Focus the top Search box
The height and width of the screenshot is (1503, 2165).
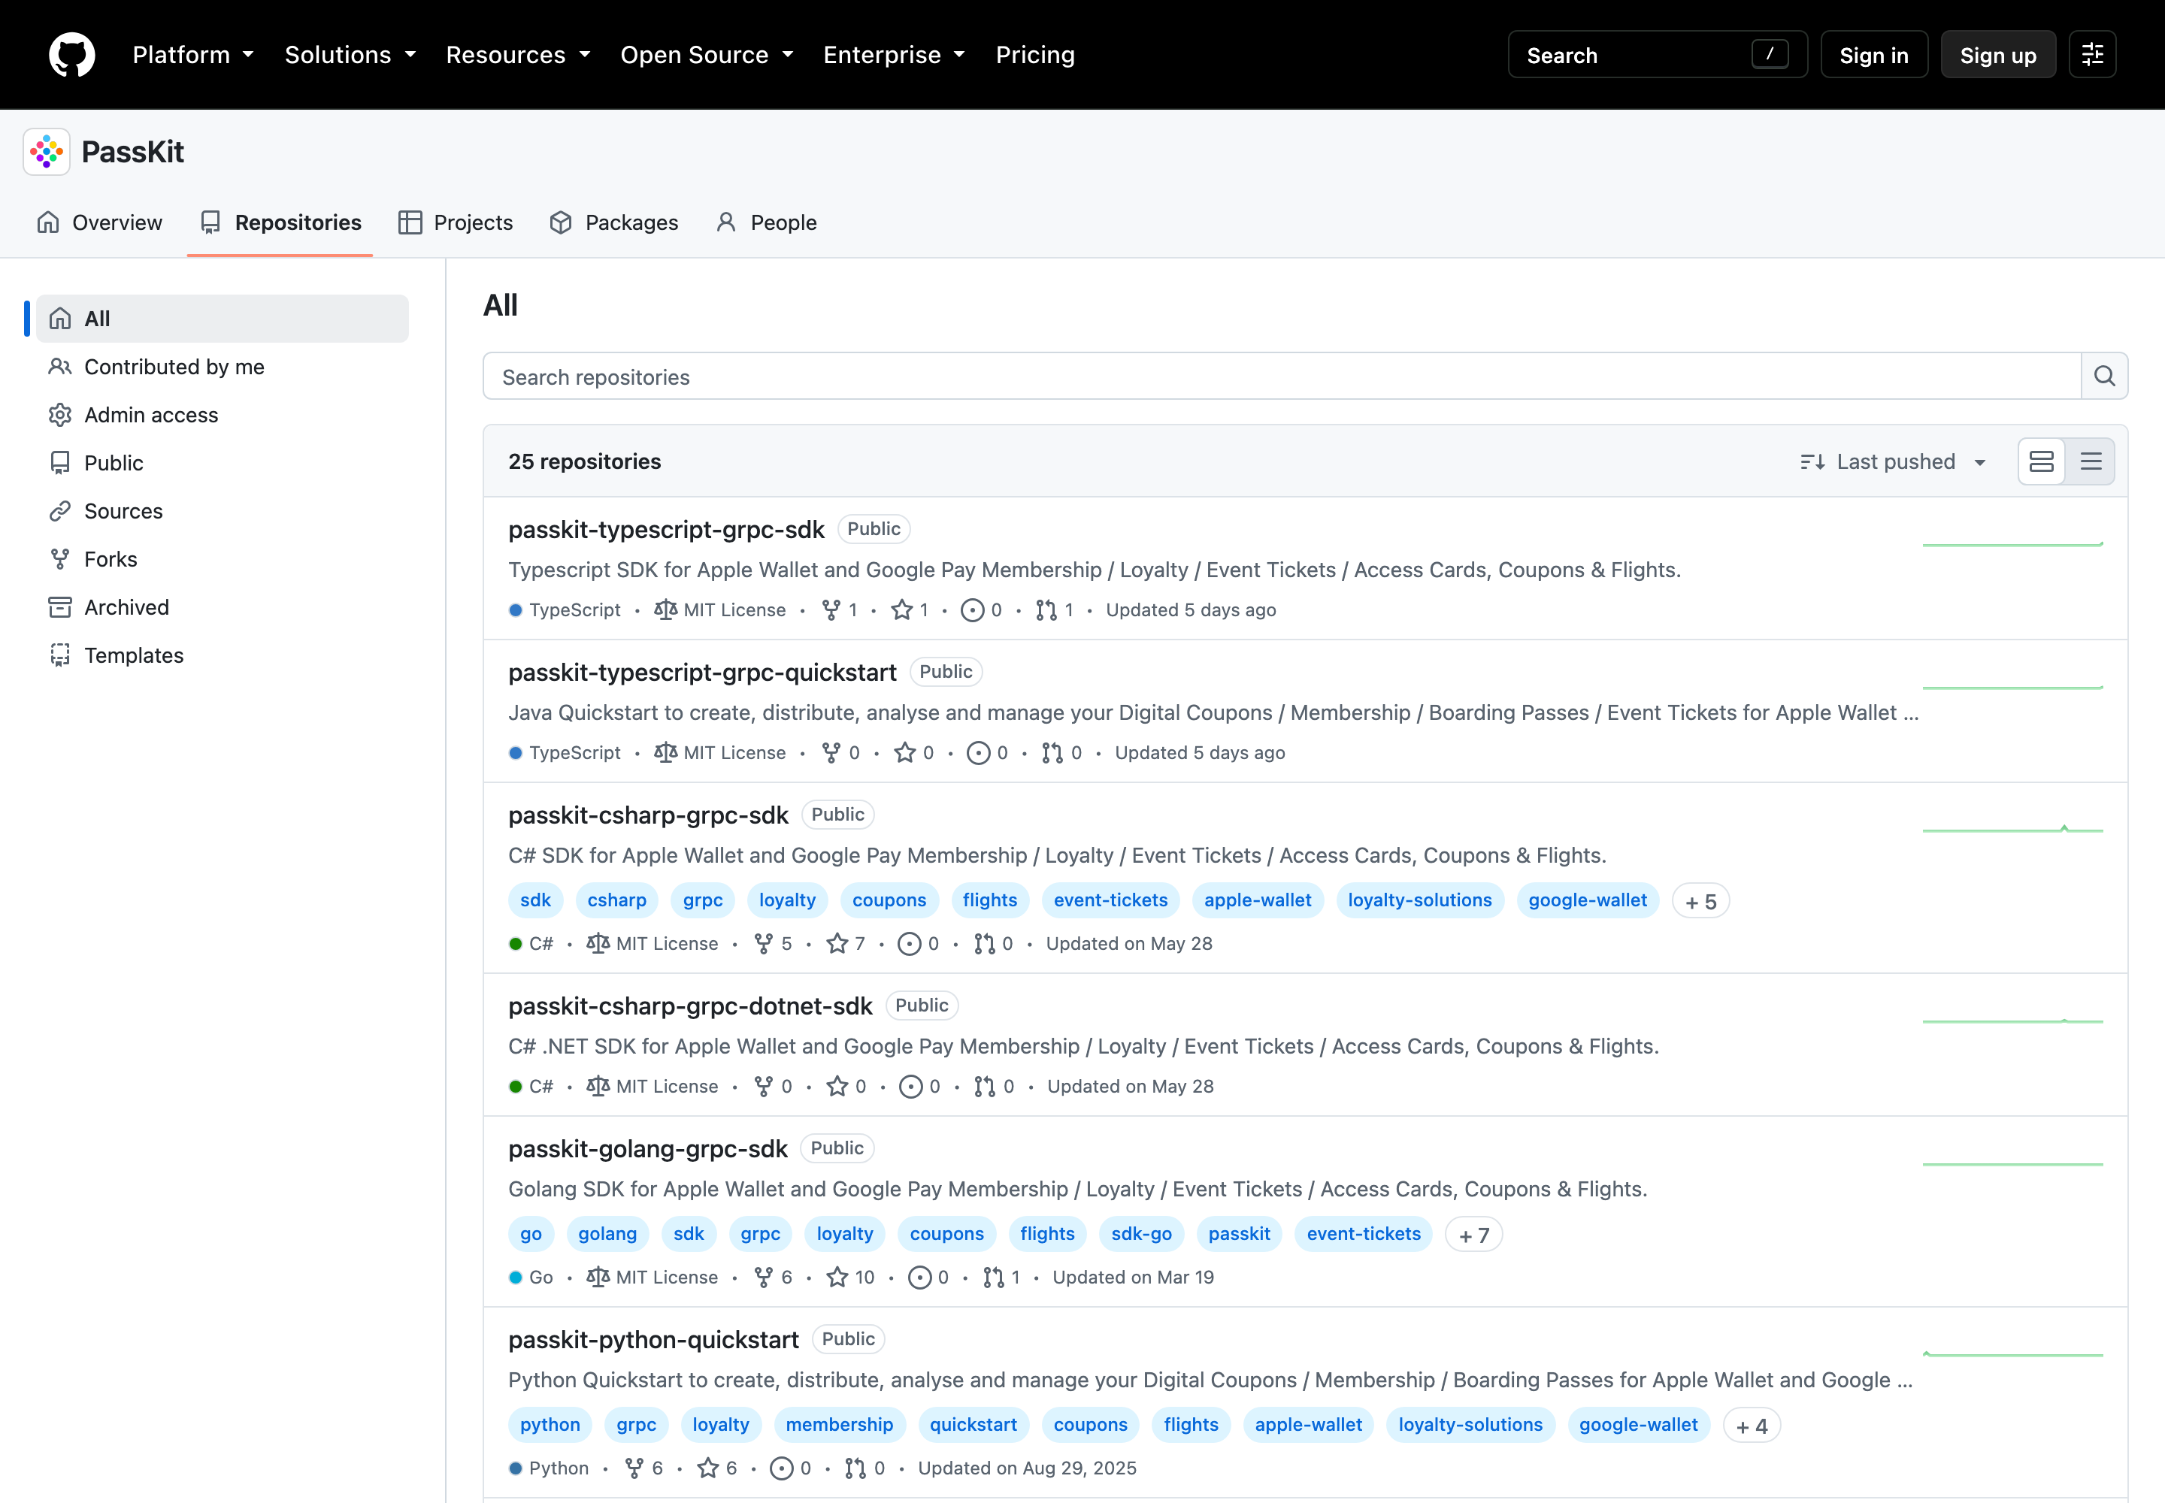(x=1657, y=55)
